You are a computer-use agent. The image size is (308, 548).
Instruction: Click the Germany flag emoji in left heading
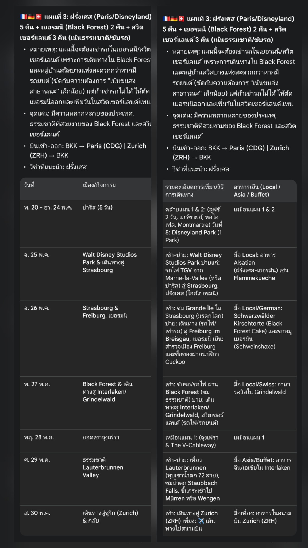click(x=31, y=17)
